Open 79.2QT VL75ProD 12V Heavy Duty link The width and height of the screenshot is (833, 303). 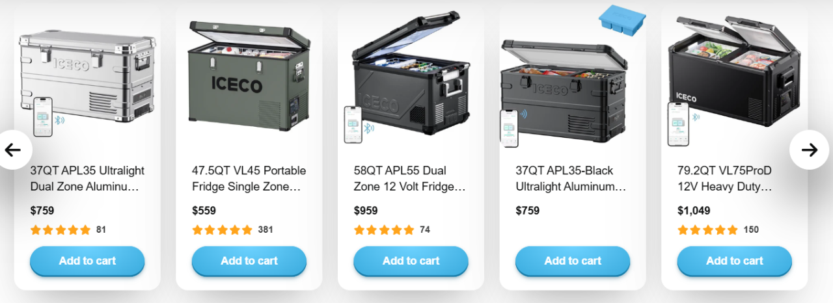[725, 179]
